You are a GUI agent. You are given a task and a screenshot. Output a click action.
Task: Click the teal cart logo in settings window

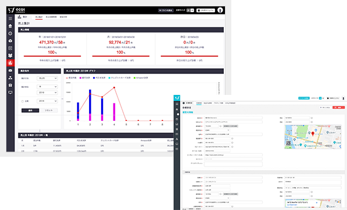(177, 98)
